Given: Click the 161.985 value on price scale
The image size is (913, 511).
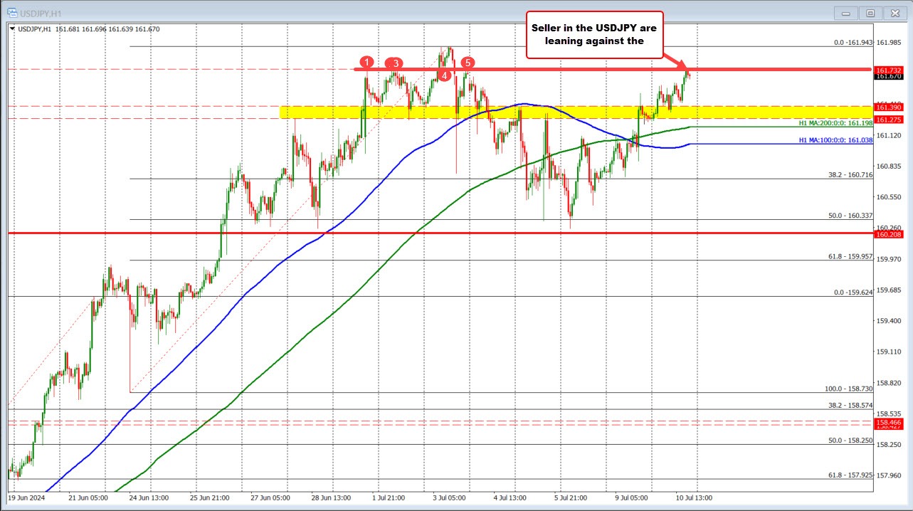Looking at the screenshot, I should [x=889, y=42].
